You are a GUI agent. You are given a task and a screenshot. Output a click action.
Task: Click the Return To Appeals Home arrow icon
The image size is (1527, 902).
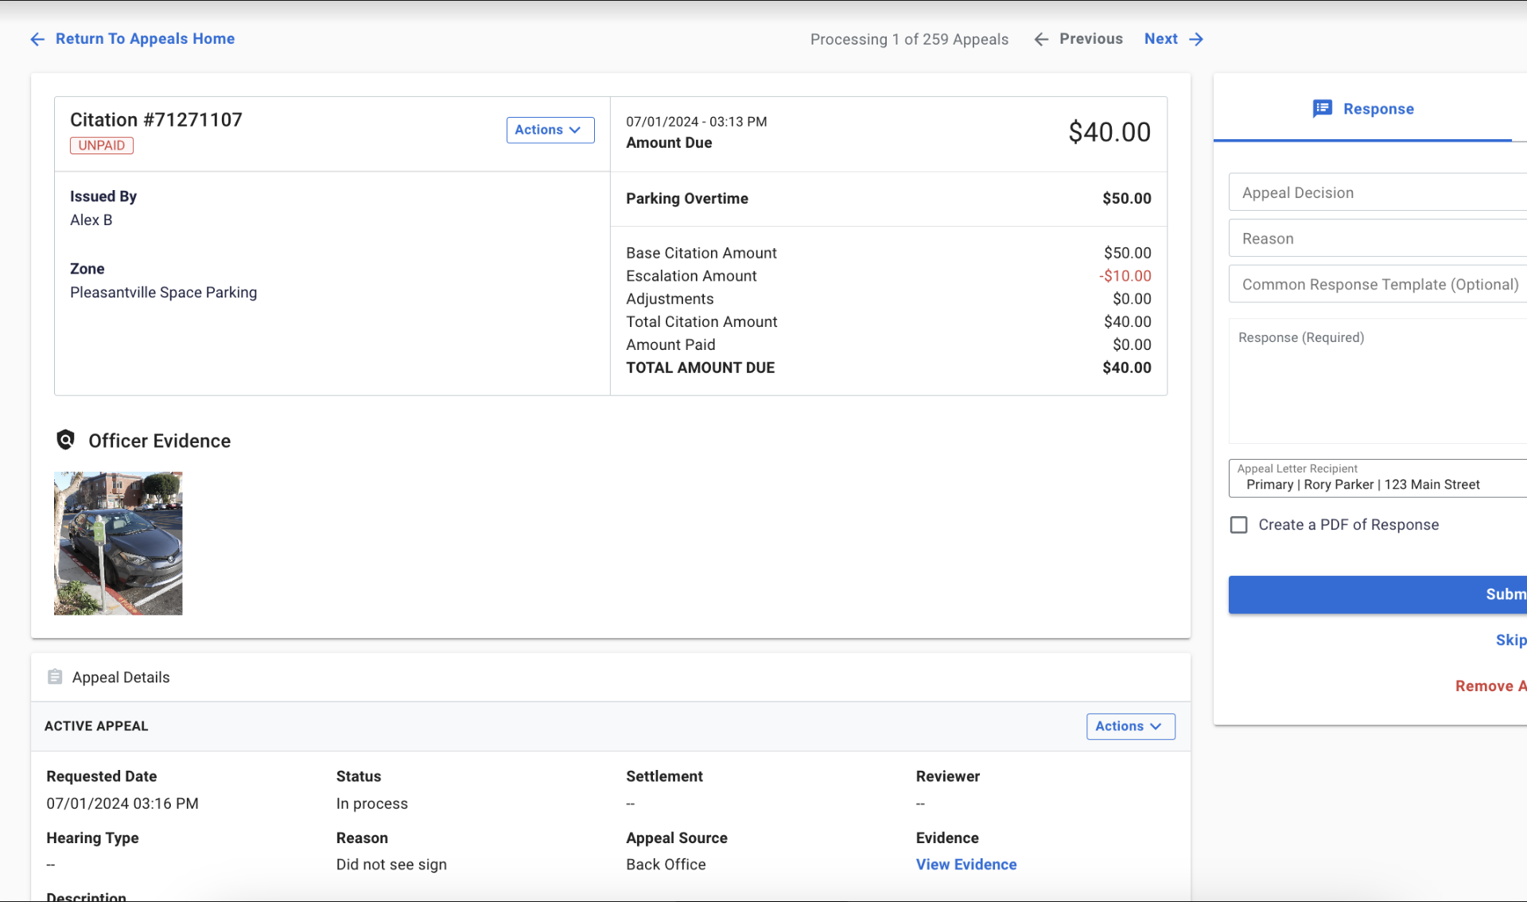point(37,39)
